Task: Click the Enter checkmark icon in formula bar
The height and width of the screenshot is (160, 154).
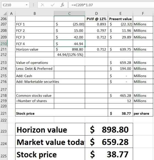Action: (53, 5)
